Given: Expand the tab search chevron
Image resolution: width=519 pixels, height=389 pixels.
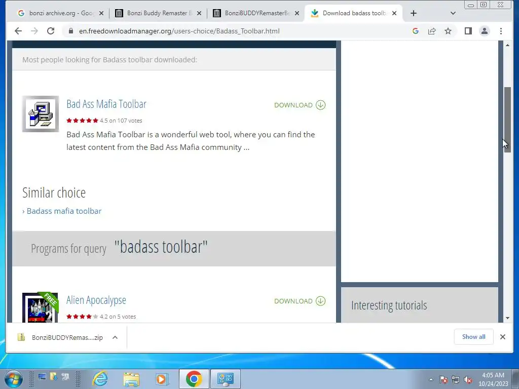Looking at the screenshot, I should [453, 13].
